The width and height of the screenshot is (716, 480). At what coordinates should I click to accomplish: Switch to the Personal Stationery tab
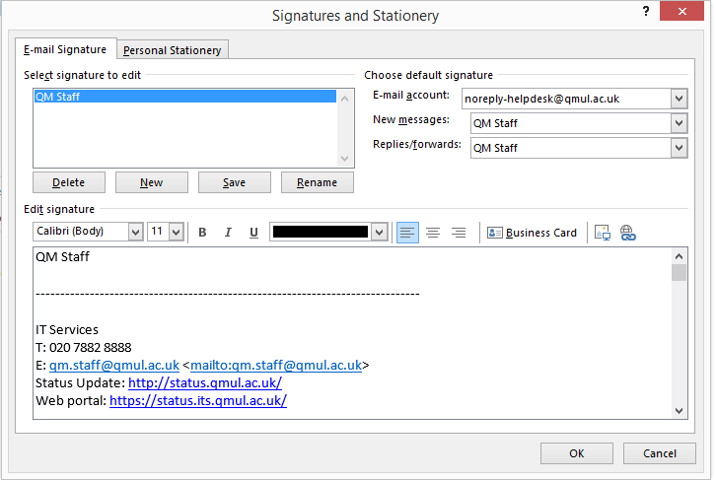174,50
